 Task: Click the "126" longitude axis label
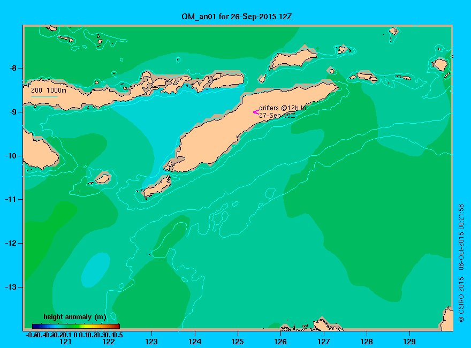coord(280,342)
